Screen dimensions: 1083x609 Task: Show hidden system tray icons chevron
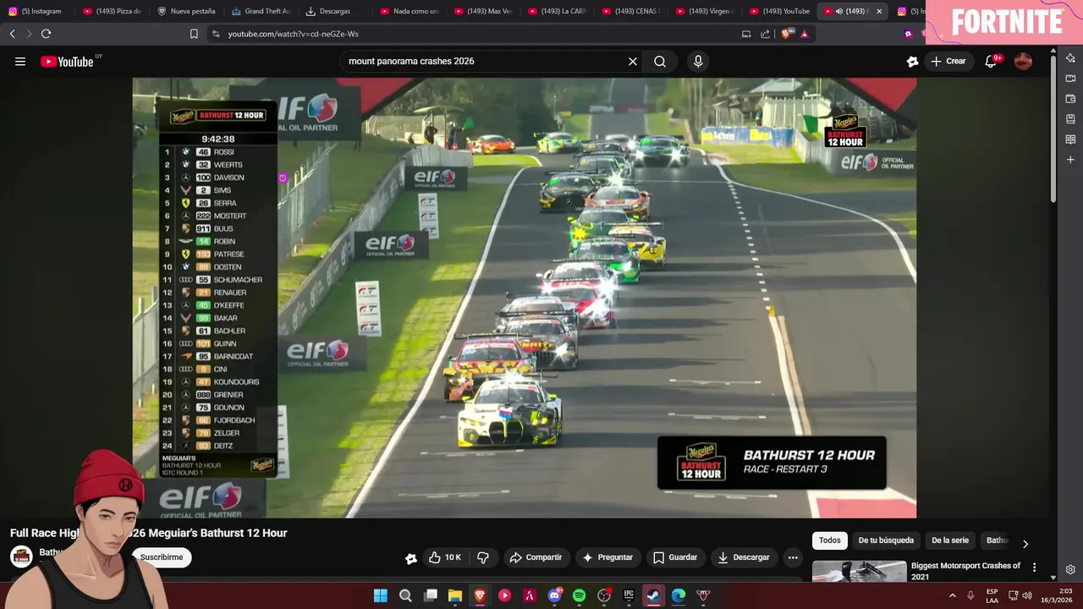click(x=952, y=595)
